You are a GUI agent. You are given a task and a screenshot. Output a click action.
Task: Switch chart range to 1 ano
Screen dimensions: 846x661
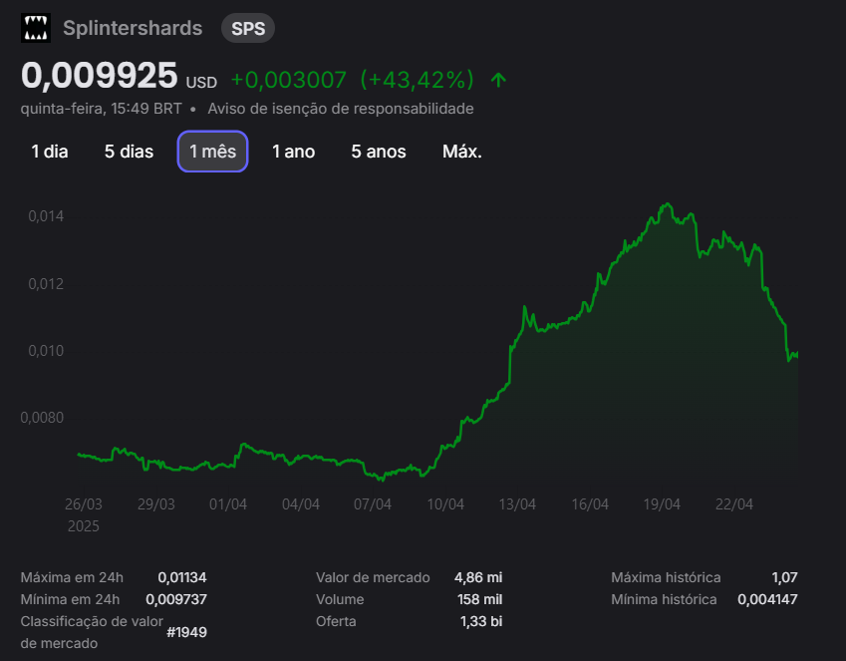[x=294, y=152]
